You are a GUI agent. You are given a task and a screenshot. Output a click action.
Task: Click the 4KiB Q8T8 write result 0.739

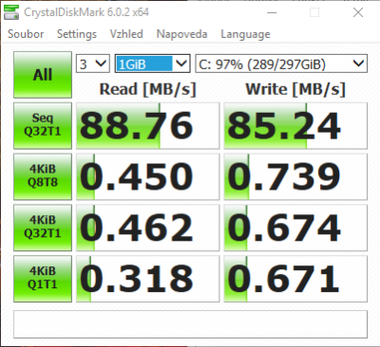tap(295, 176)
